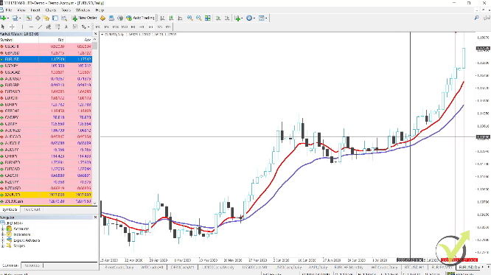The image size is (491, 275).
Task: Expand the Expert Advisors tree node
Action: (3, 240)
